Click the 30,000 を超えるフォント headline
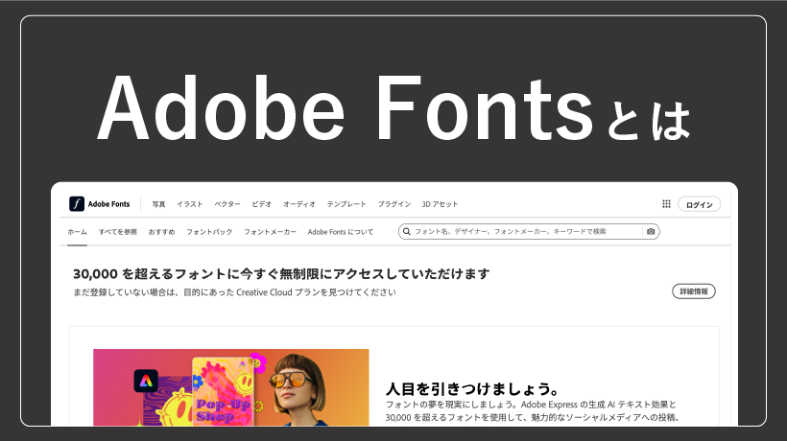The height and width of the screenshot is (441, 787). click(281, 274)
